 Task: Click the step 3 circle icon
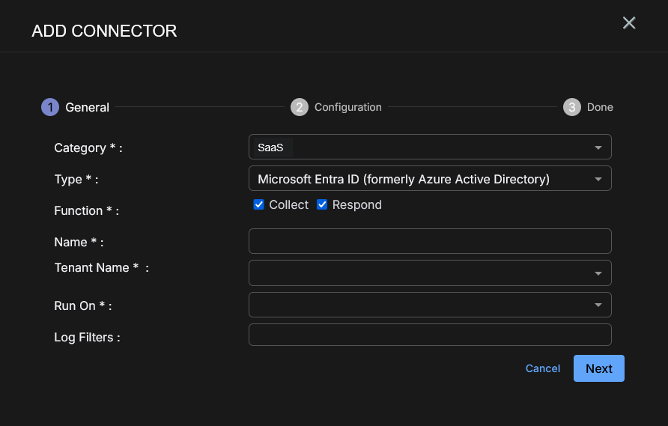pos(572,107)
